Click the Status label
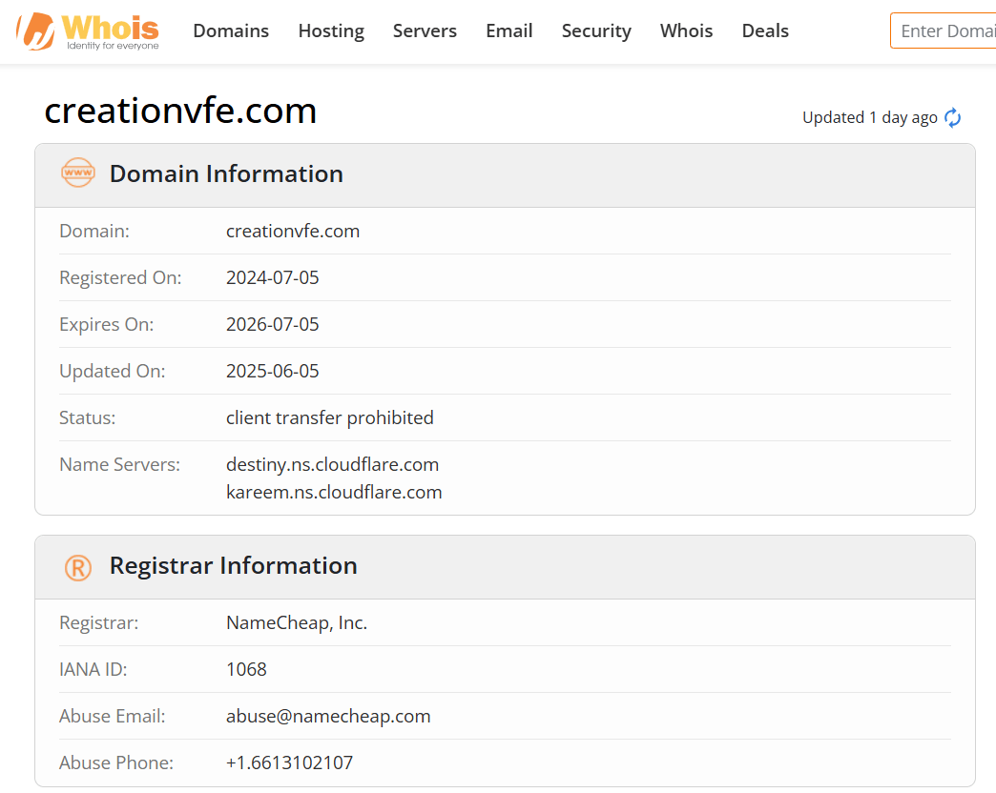 click(x=87, y=417)
